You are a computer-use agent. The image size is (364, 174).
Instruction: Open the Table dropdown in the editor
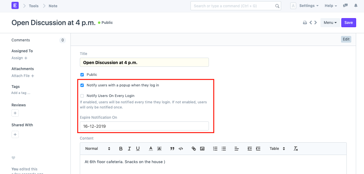point(277,148)
